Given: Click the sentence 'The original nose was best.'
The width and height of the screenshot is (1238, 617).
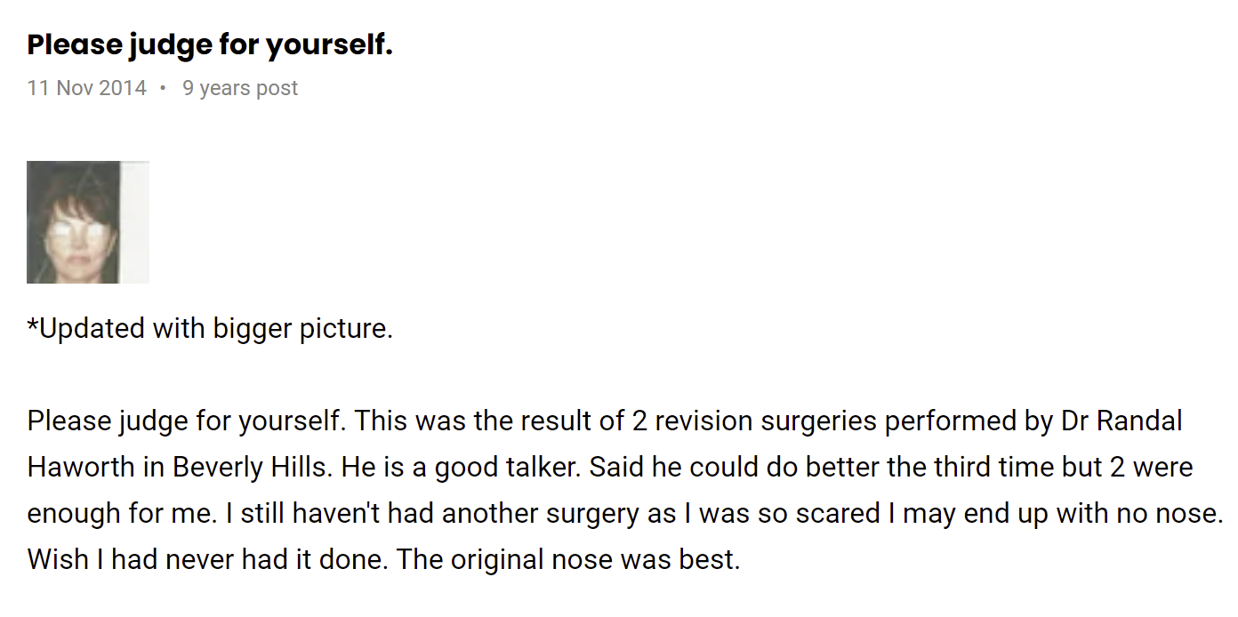Looking at the screenshot, I should (568, 559).
